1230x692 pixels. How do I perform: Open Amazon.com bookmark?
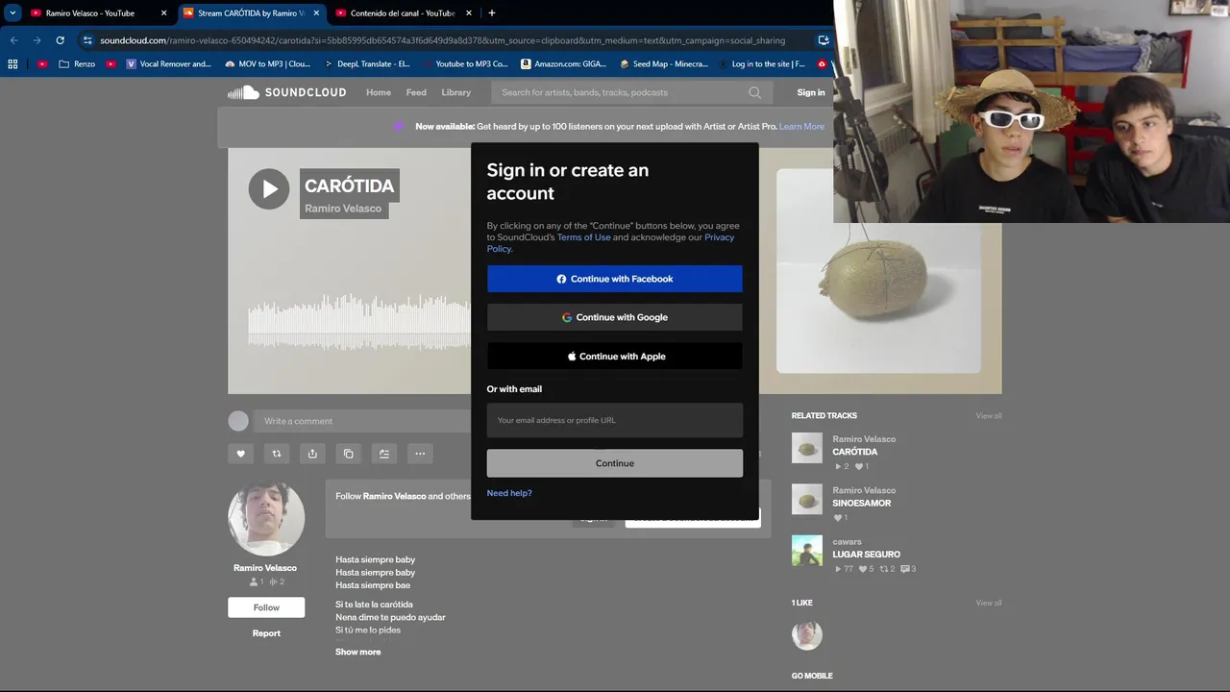(x=564, y=64)
